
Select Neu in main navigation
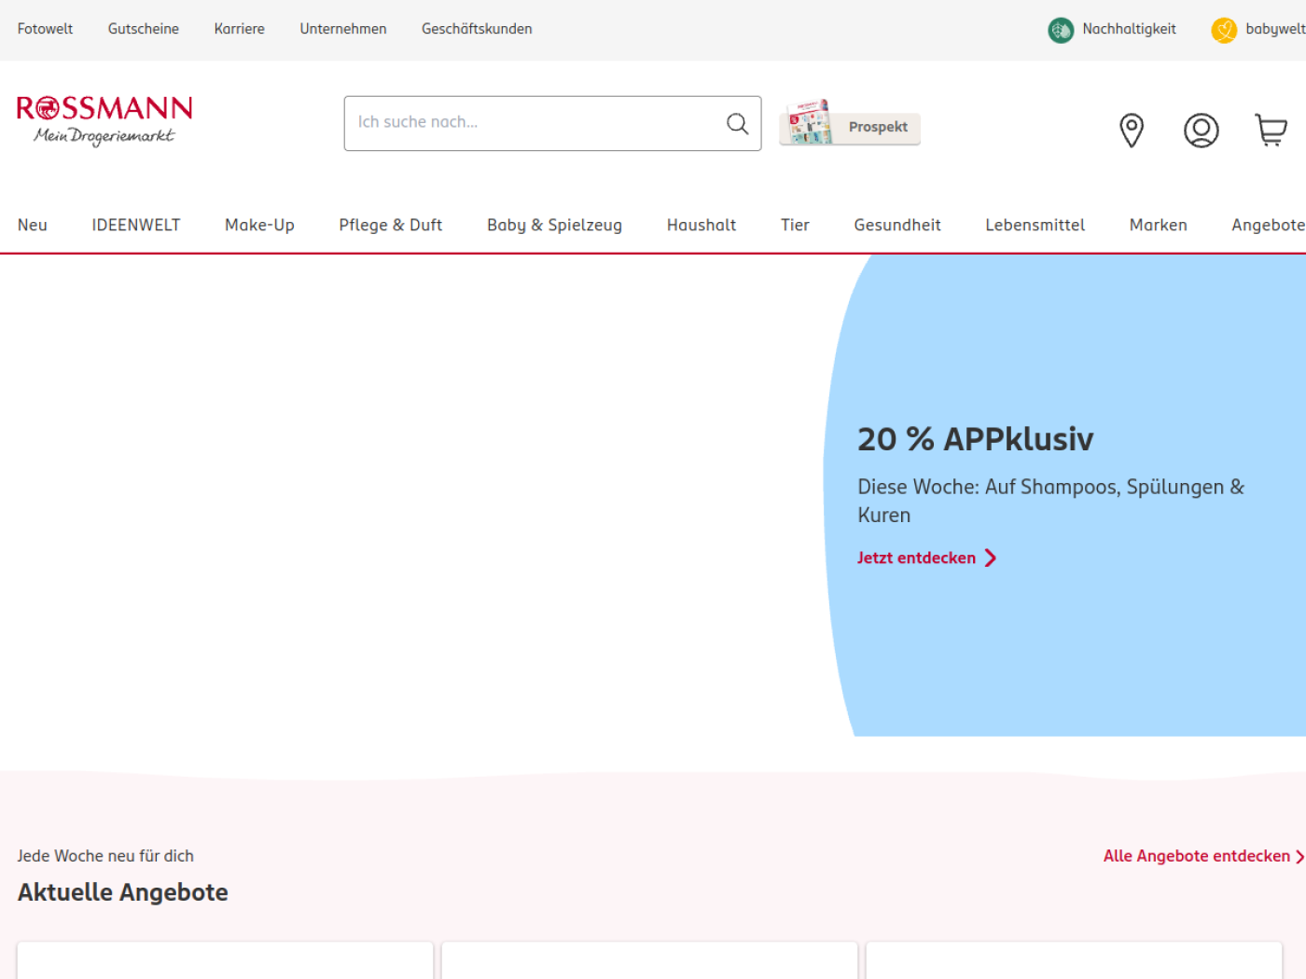point(33,225)
